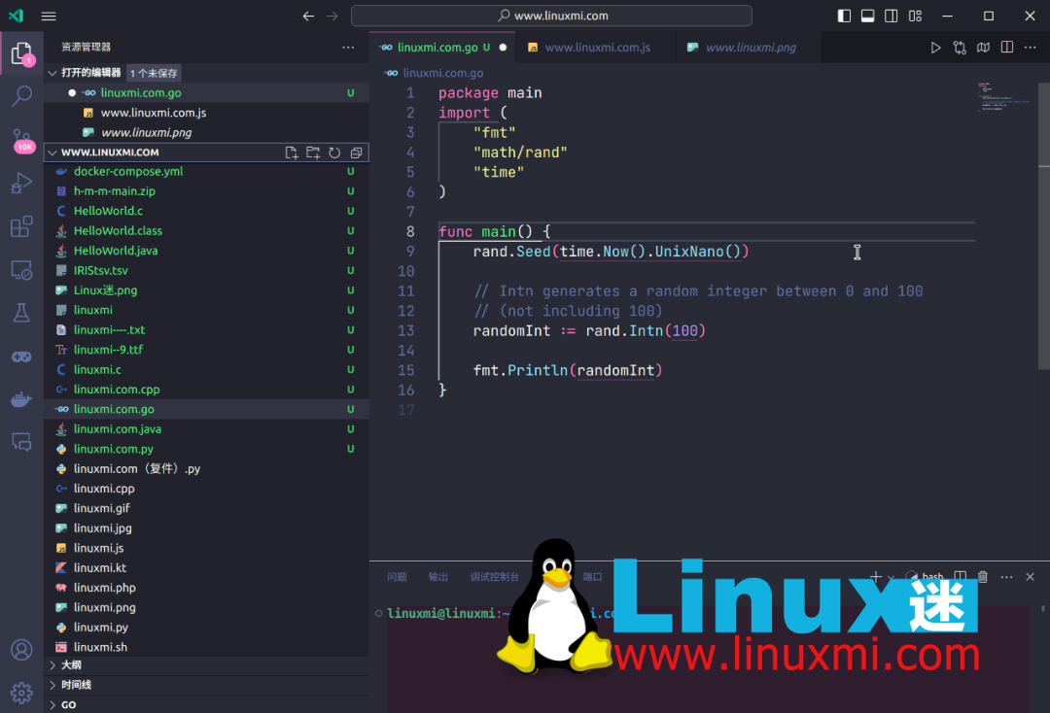Click the editor vertical scrollbar

coord(1044,225)
